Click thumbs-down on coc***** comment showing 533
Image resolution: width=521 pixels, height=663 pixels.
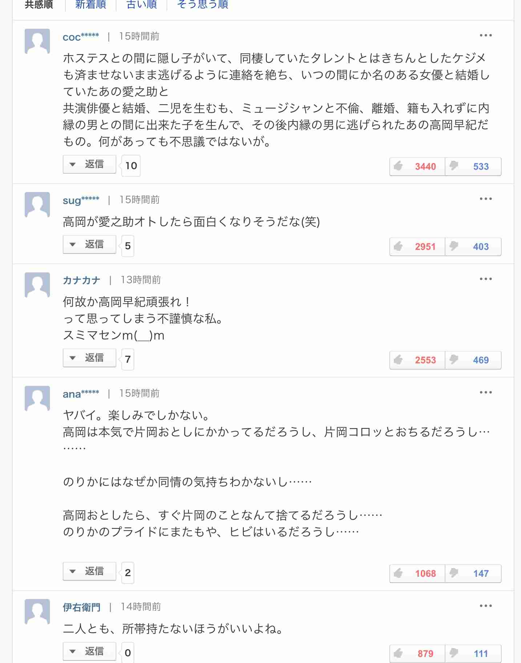[x=473, y=167]
